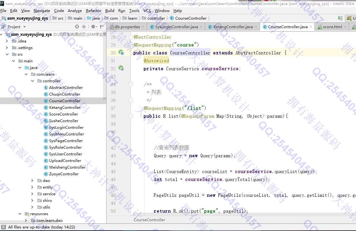Close the CourseController.java tab
356x231 pixels.
pyautogui.click(x=311, y=27)
